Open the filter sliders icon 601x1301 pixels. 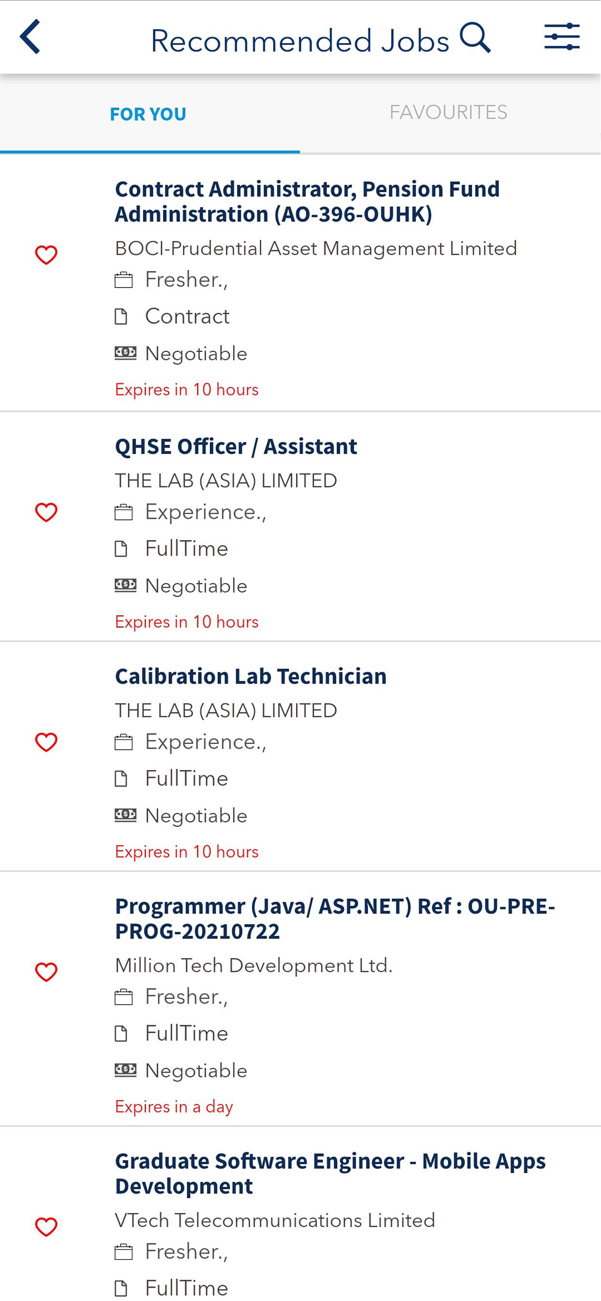[562, 37]
